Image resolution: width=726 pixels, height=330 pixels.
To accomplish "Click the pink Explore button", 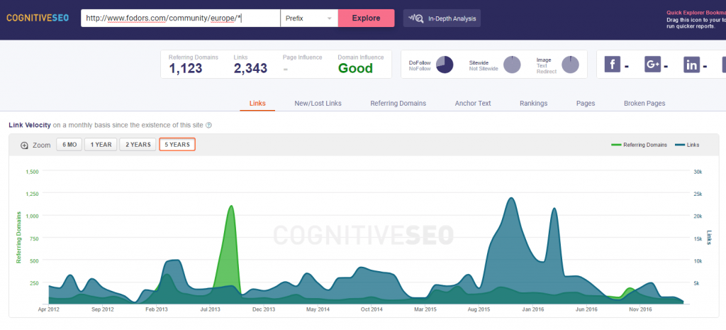I will [367, 18].
